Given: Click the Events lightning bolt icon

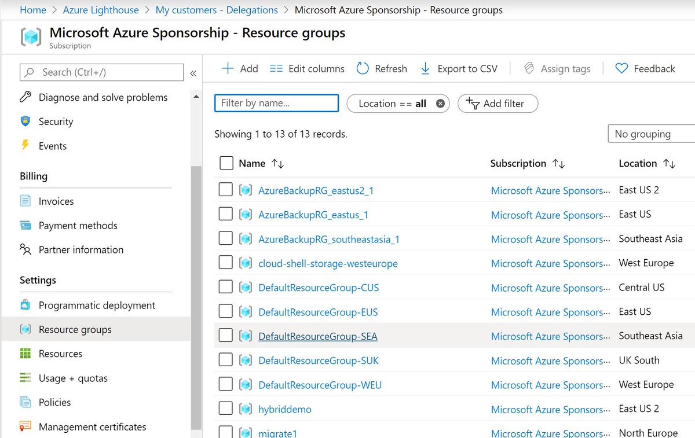Looking at the screenshot, I should pos(25,145).
